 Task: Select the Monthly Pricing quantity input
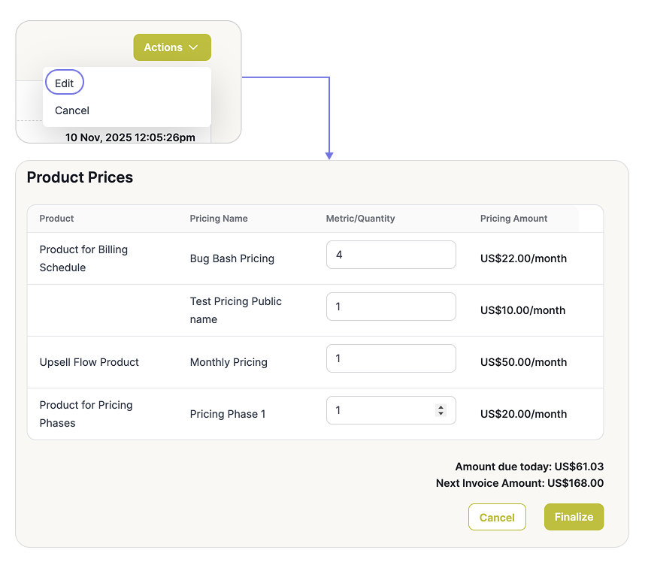click(391, 358)
